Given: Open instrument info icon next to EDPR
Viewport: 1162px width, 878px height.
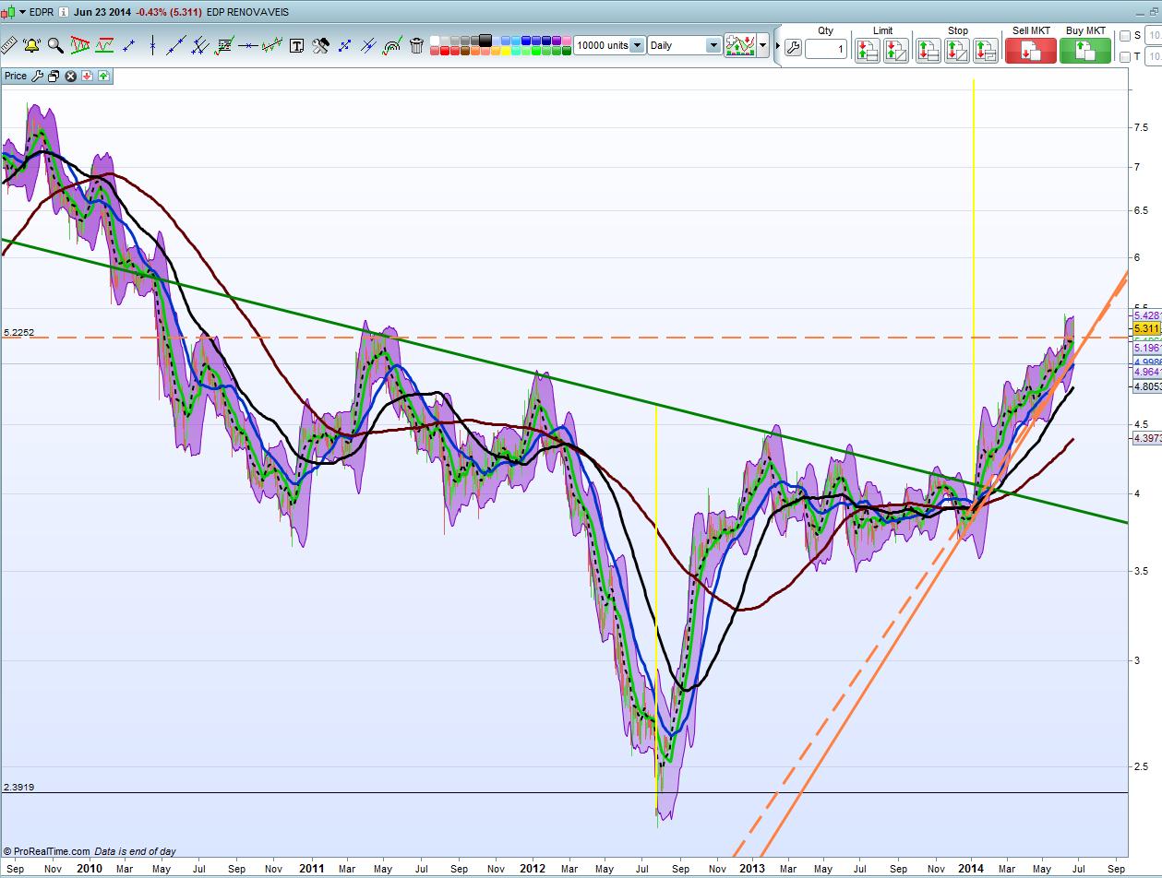Looking at the screenshot, I should tap(64, 12).
